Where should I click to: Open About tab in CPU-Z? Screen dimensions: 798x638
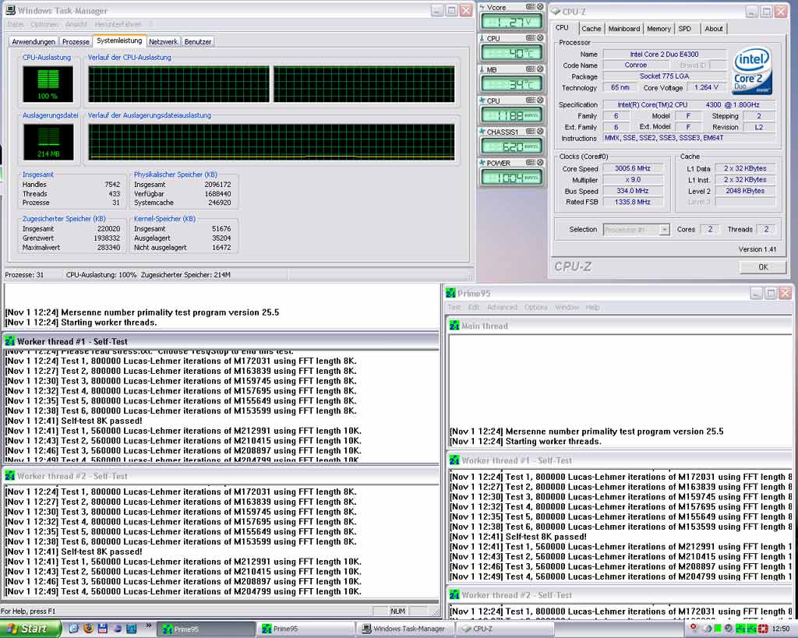(714, 29)
